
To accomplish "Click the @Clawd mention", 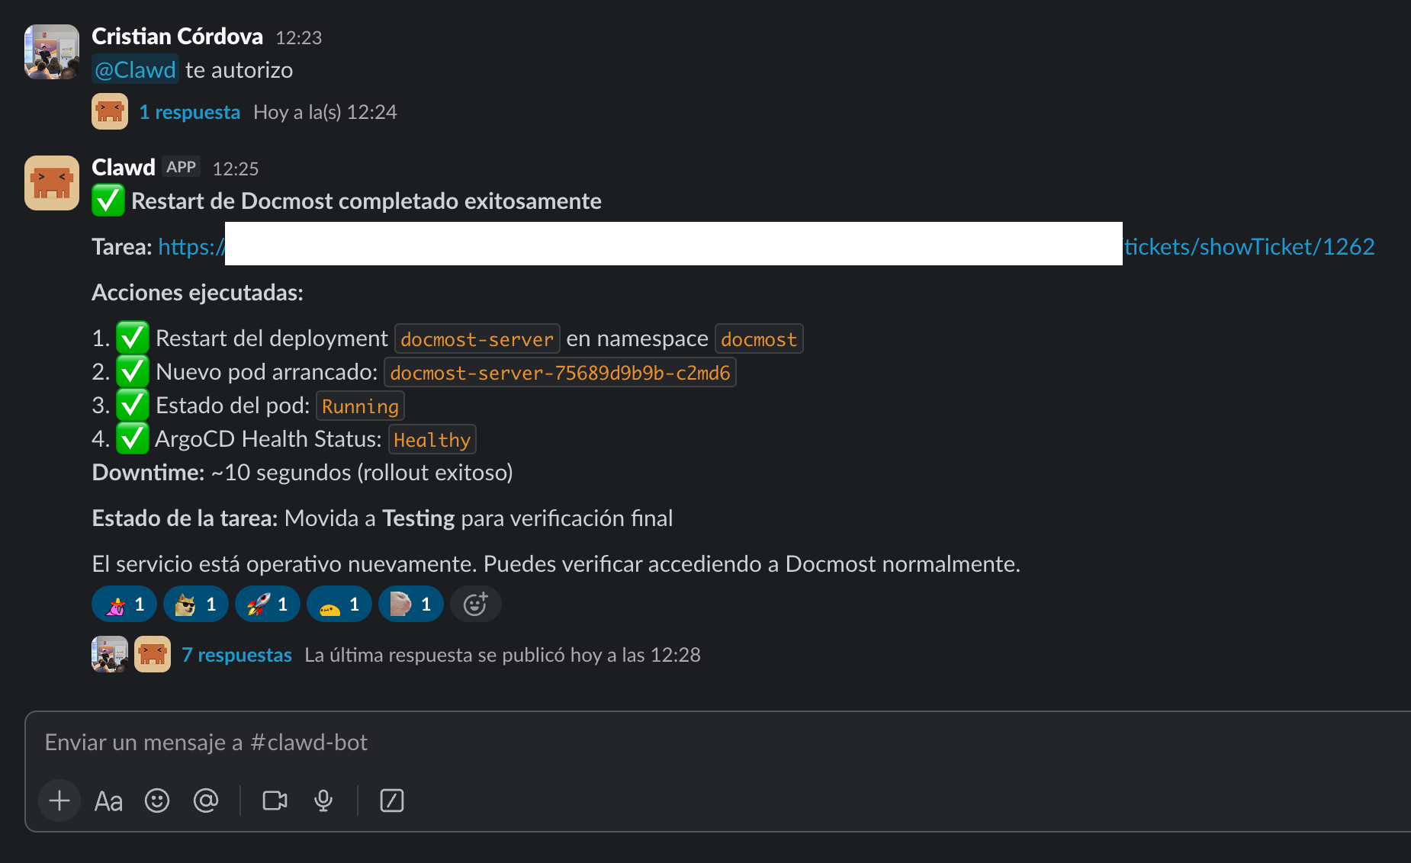I will [135, 70].
